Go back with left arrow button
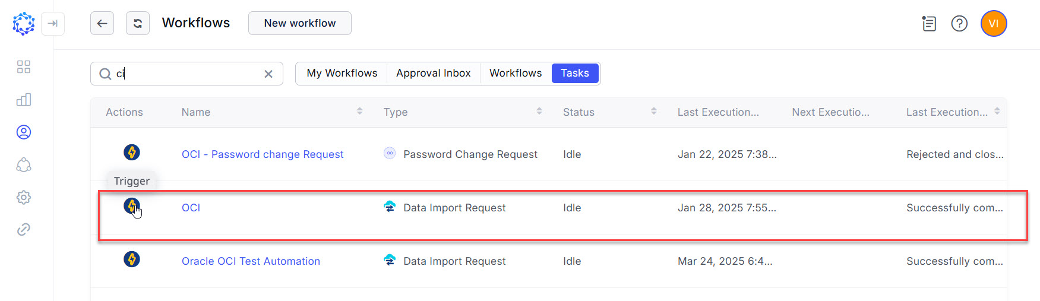This screenshot has height=301, width=1040. click(102, 24)
